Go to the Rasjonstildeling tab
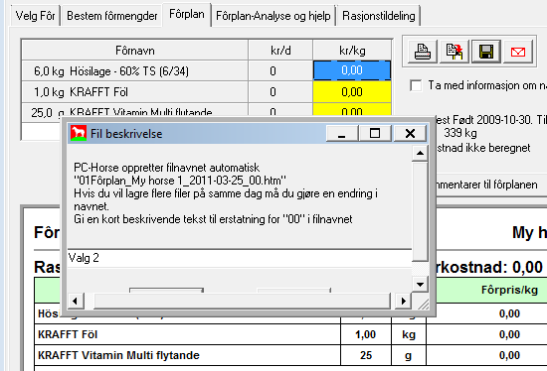Screen dimensions: 547x371 [379, 16]
